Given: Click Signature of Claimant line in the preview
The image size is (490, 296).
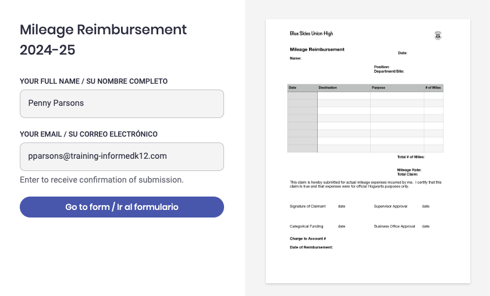Looking at the screenshot, I should coord(307,206).
